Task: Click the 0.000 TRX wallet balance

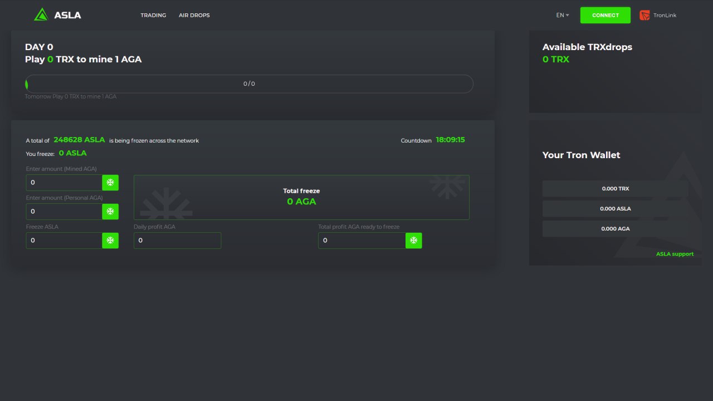Action: click(x=615, y=188)
